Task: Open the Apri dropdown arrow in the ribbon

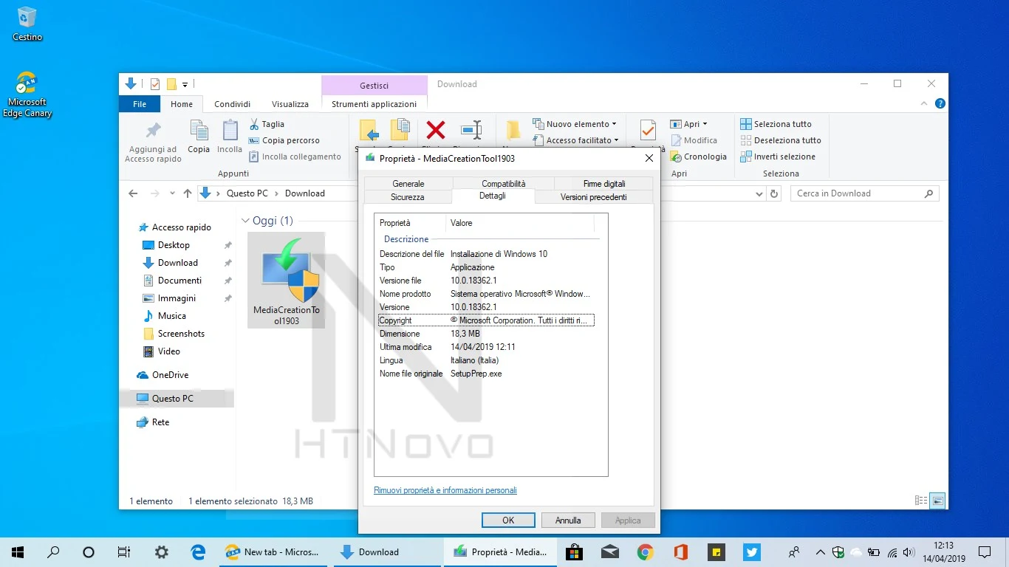Action: tap(705, 124)
